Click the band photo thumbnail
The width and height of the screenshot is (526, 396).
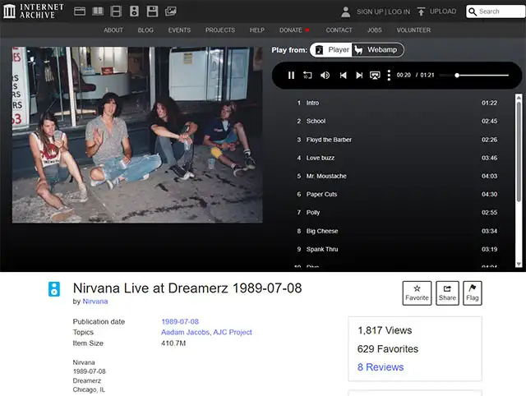coord(137,135)
